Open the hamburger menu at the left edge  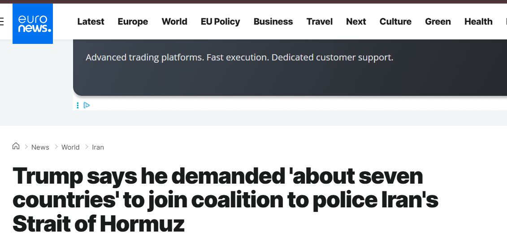[2, 21]
